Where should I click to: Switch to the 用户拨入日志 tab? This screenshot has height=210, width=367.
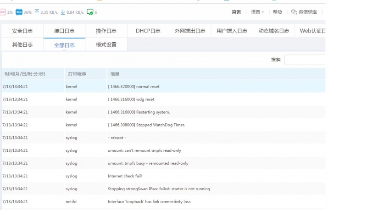point(232,31)
